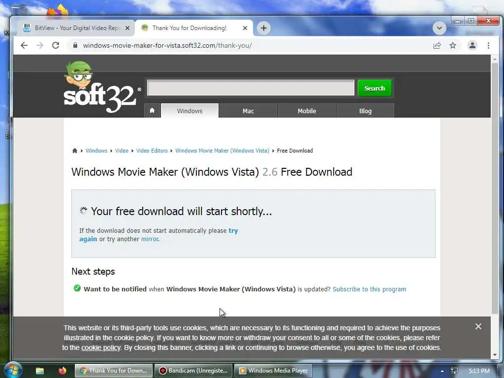Open Windows Movie Maker (Windows Vista) breadcrumb
504x378 pixels.
point(222,151)
